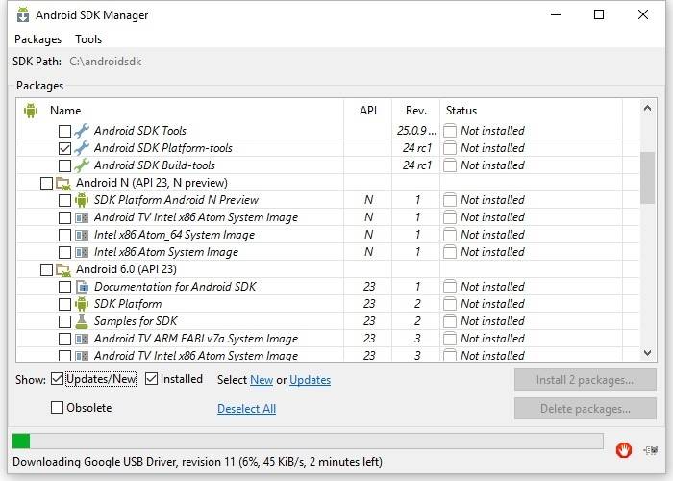Click the Documentation for Android SDK icon
Screen dimensions: 673x481
[x=82, y=287]
